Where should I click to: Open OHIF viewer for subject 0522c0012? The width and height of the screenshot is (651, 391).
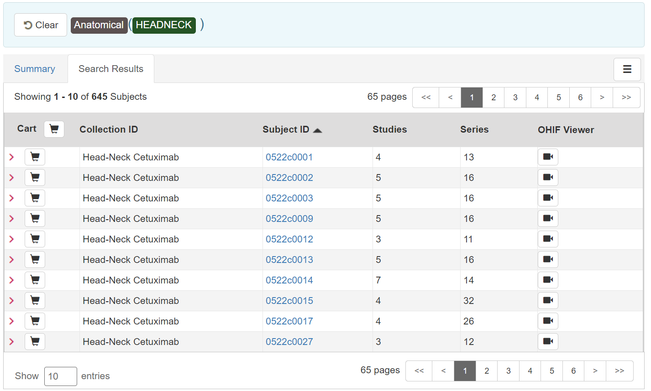point(548,239)
